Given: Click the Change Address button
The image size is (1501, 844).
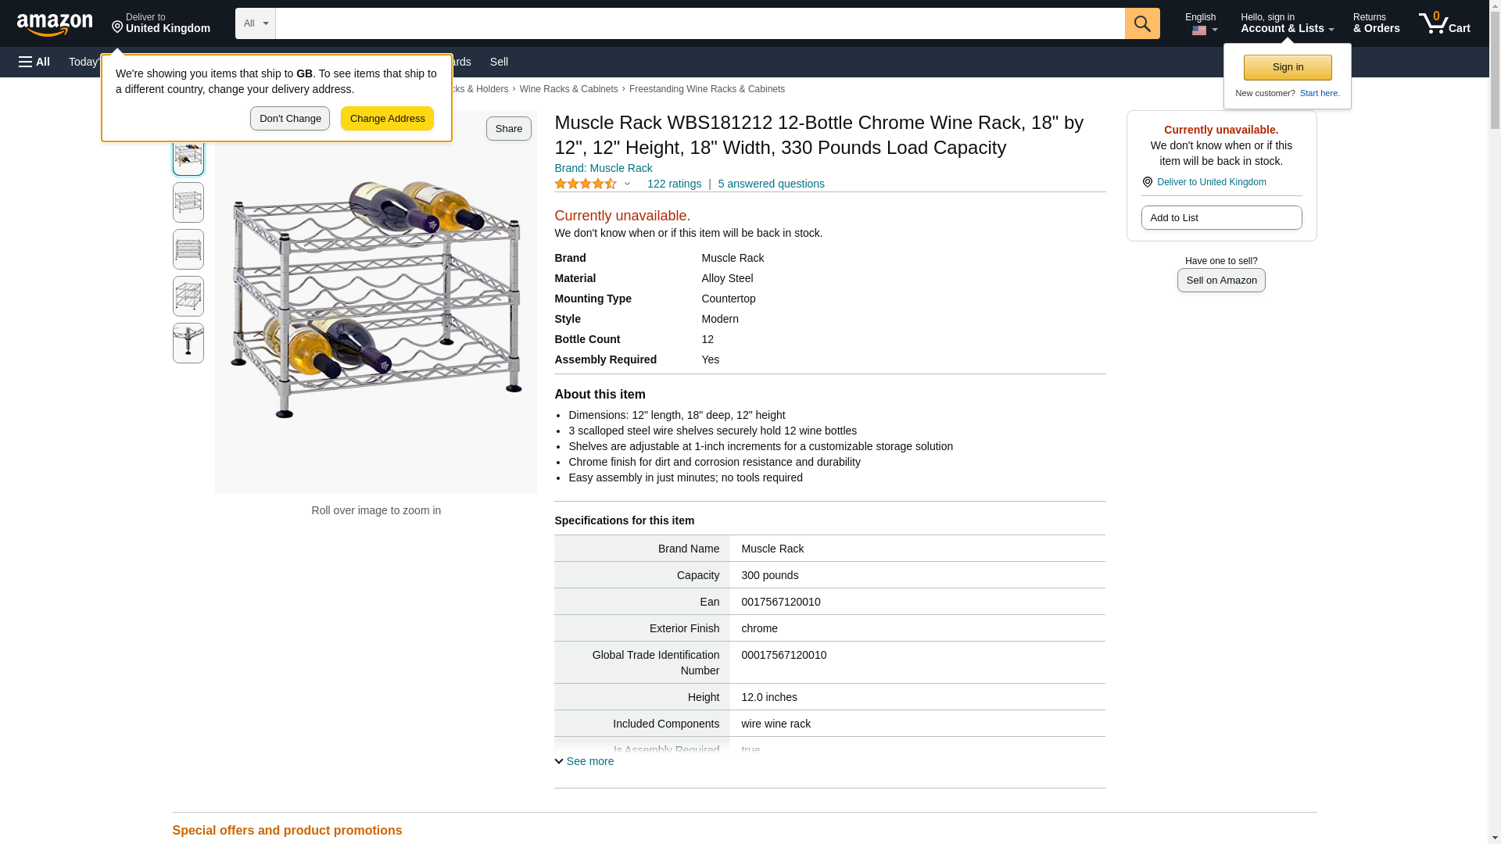Looking at the screenshot, I should tap(387, 119).
